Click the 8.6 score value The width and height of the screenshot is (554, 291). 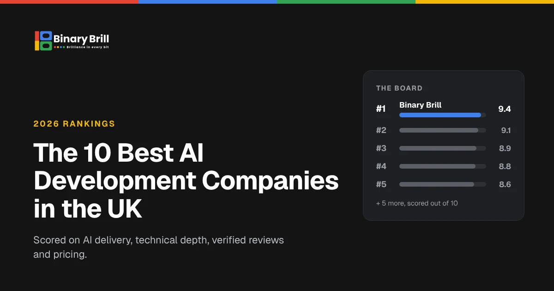(505, 184)
